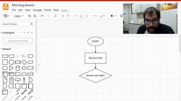Select the Hexagon shape
The image size is (181, 101).
[x=5, y=68]
